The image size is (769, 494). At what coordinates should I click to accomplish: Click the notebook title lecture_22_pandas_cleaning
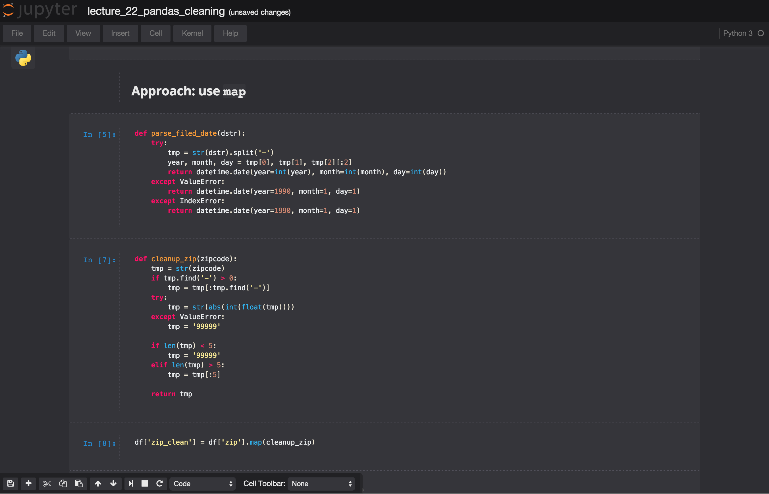[x=156, y=11]
